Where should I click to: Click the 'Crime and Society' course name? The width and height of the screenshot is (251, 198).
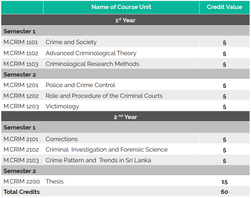71,42
